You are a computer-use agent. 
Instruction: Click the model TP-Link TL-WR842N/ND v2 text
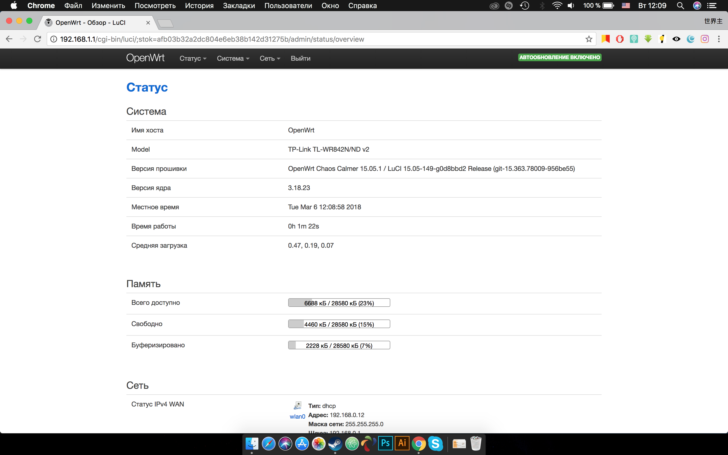coord(329,149)
